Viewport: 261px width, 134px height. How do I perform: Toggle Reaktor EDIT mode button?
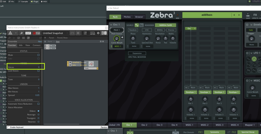click(28, 33)
